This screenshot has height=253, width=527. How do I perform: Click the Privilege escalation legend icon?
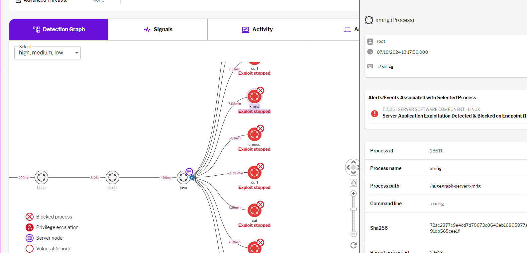point(30,227)
